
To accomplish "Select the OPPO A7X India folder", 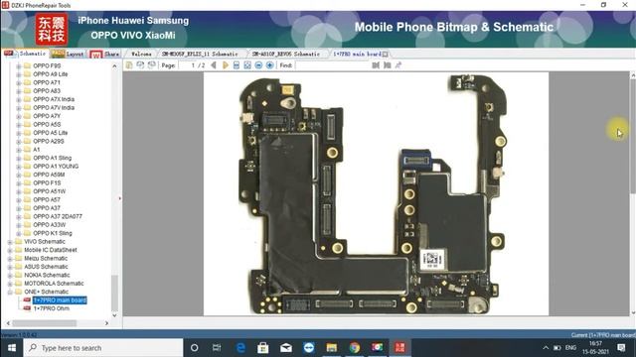I will (54, 99).
